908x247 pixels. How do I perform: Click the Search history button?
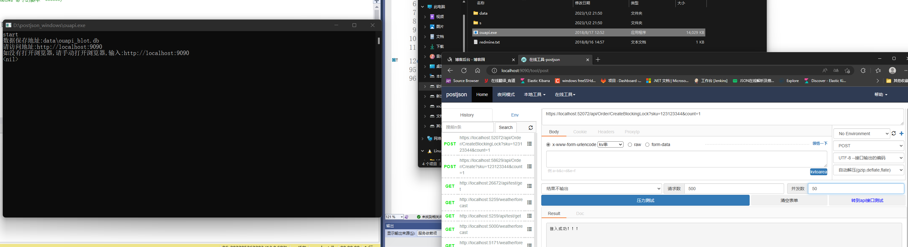(506, 127)
